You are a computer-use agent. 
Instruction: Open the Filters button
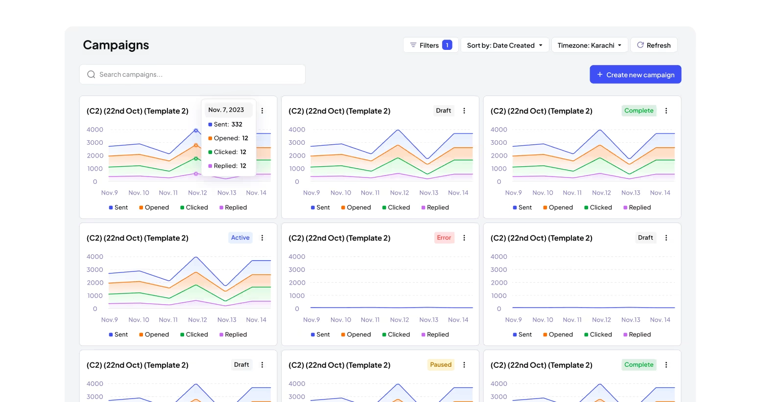tap(430, 45)
